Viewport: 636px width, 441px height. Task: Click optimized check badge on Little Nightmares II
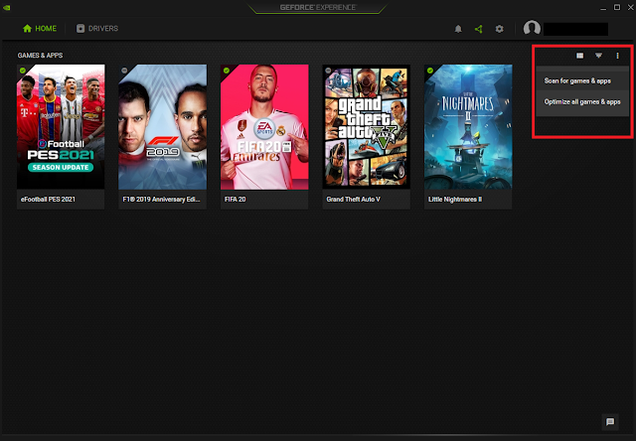click(430, 71)
